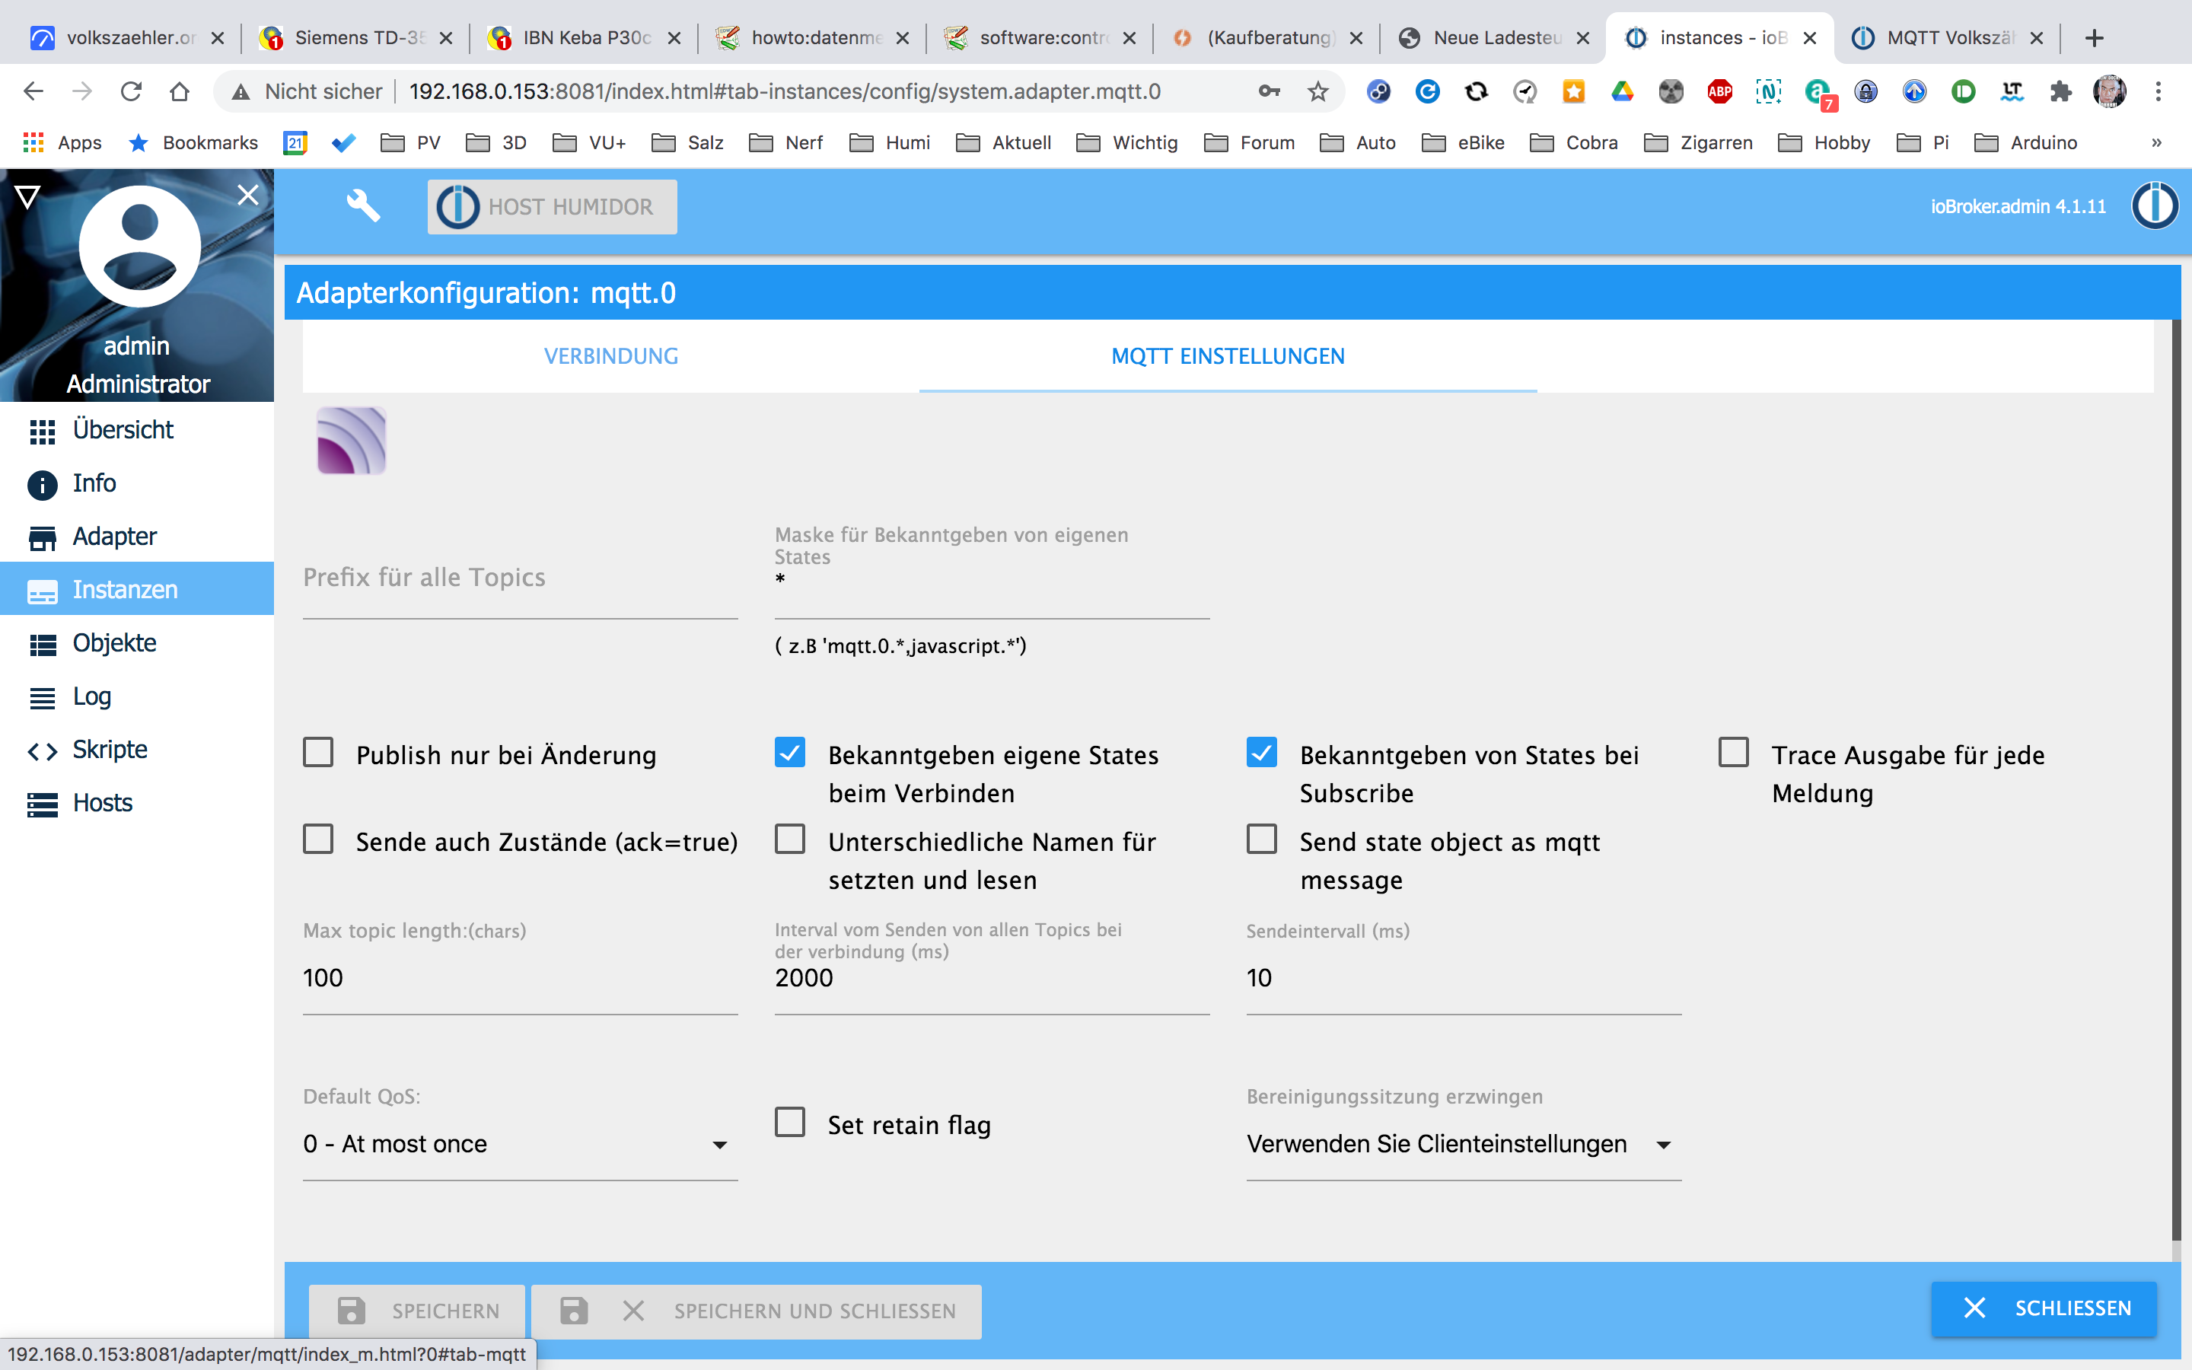Click the HOST HUMIDOR button

(552, 206)
